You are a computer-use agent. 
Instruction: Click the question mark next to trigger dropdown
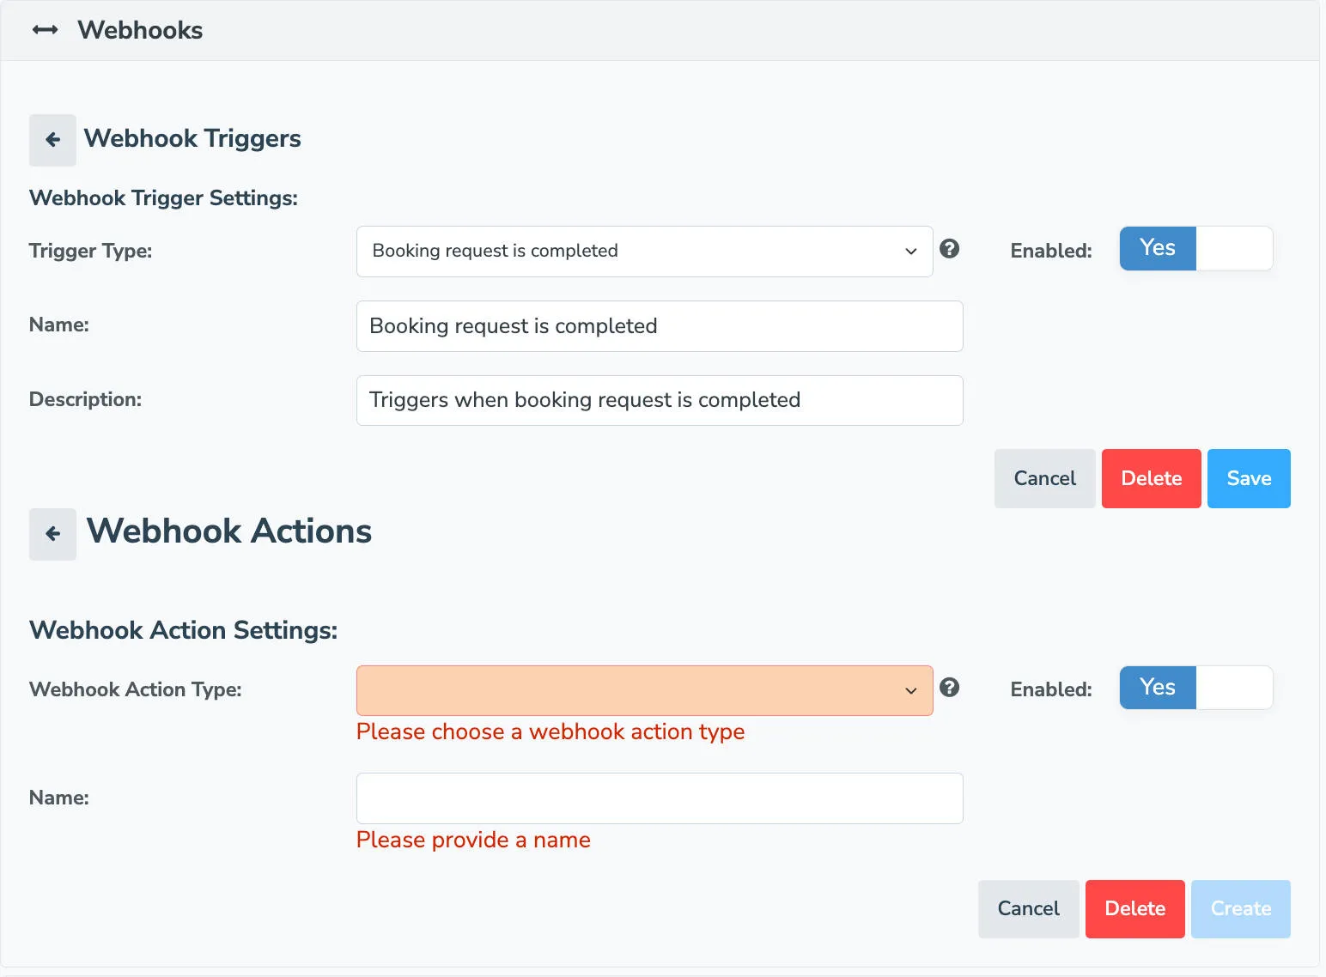coord(950,250)
